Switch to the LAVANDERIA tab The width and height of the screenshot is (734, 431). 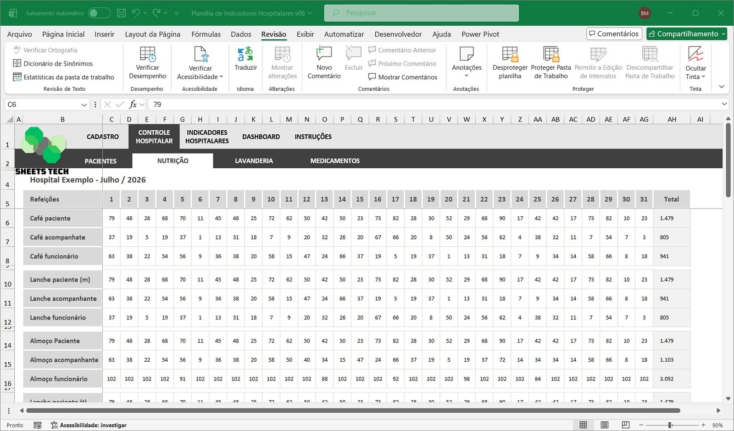(x=254, y=161)
